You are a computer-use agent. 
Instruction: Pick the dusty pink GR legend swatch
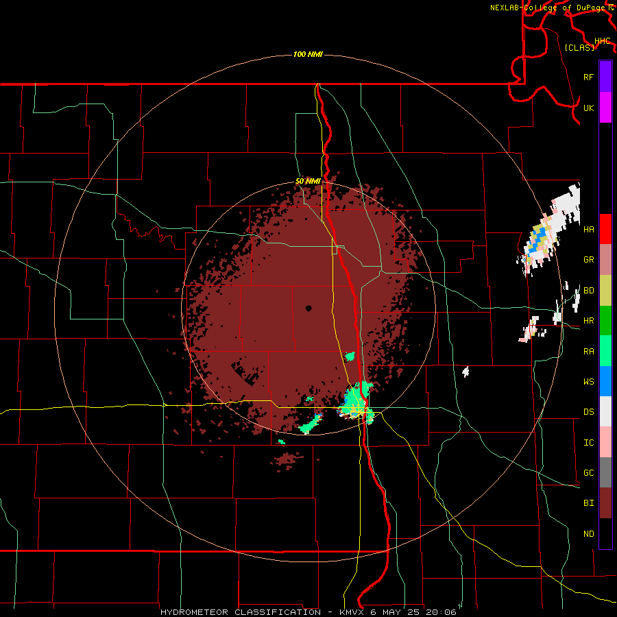click(605, 259)
